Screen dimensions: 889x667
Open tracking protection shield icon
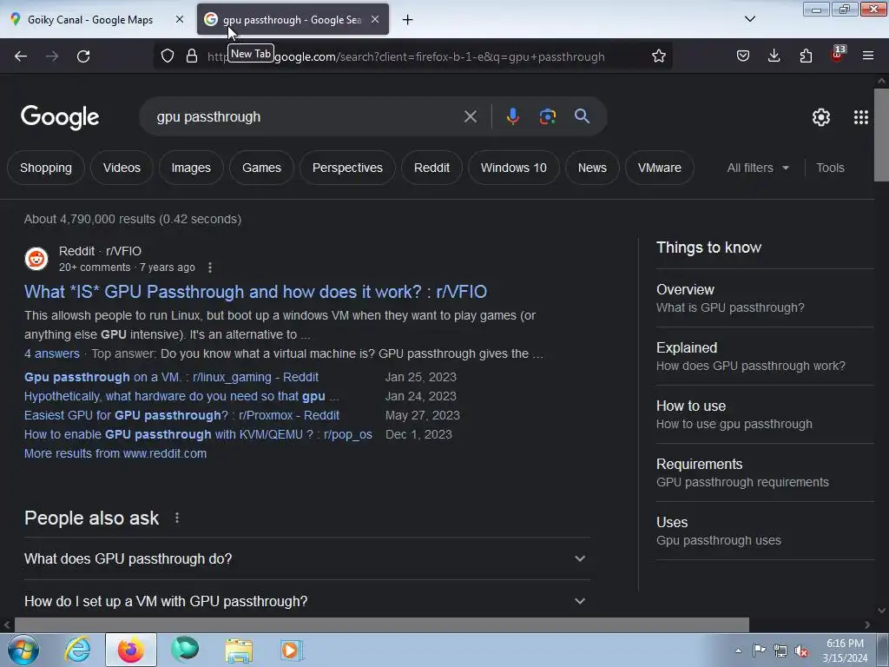(168, 56)
